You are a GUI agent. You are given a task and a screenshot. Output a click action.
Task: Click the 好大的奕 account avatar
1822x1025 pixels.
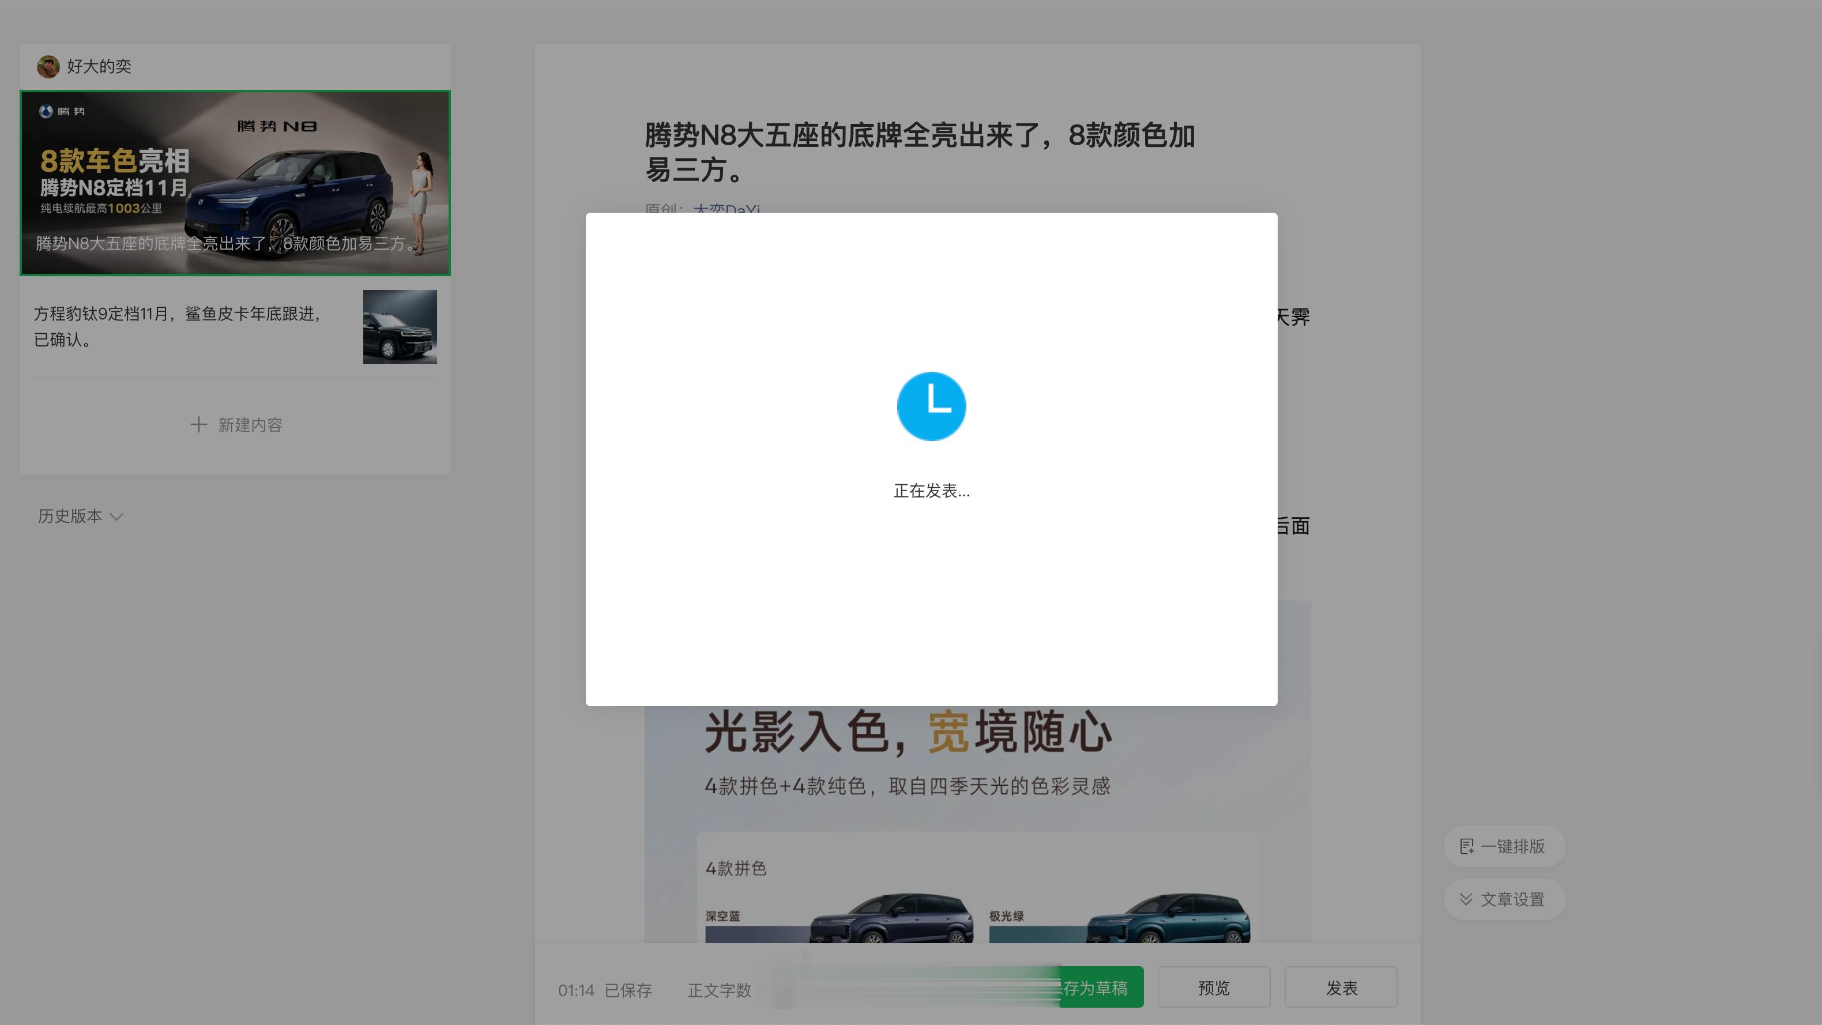48,66
